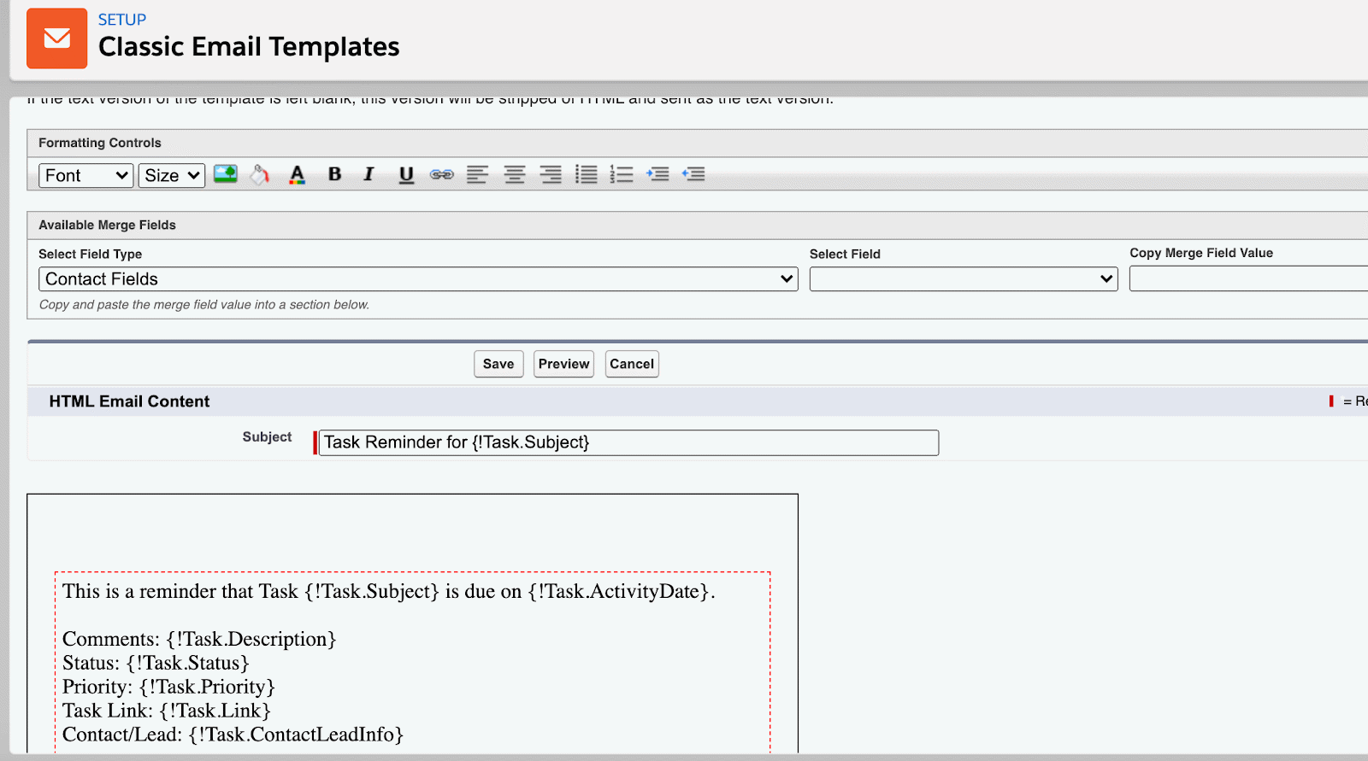The image size is (1368, 761).
Task: Save the email template
Action: point(498,364)
